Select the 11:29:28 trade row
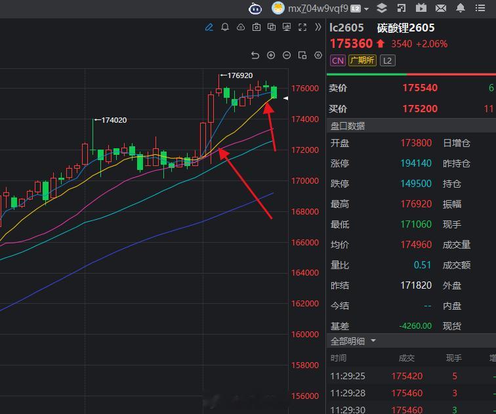496x414 pixels. point(411,393)
